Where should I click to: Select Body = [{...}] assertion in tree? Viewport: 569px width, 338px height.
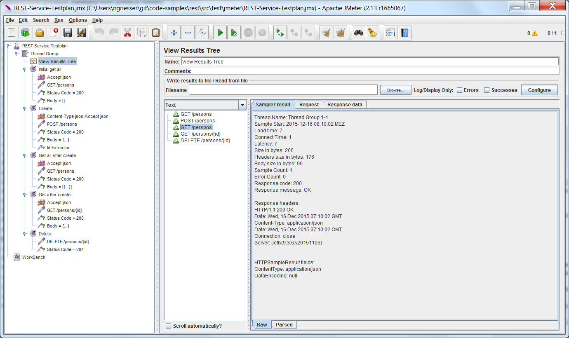coord(59,187)
